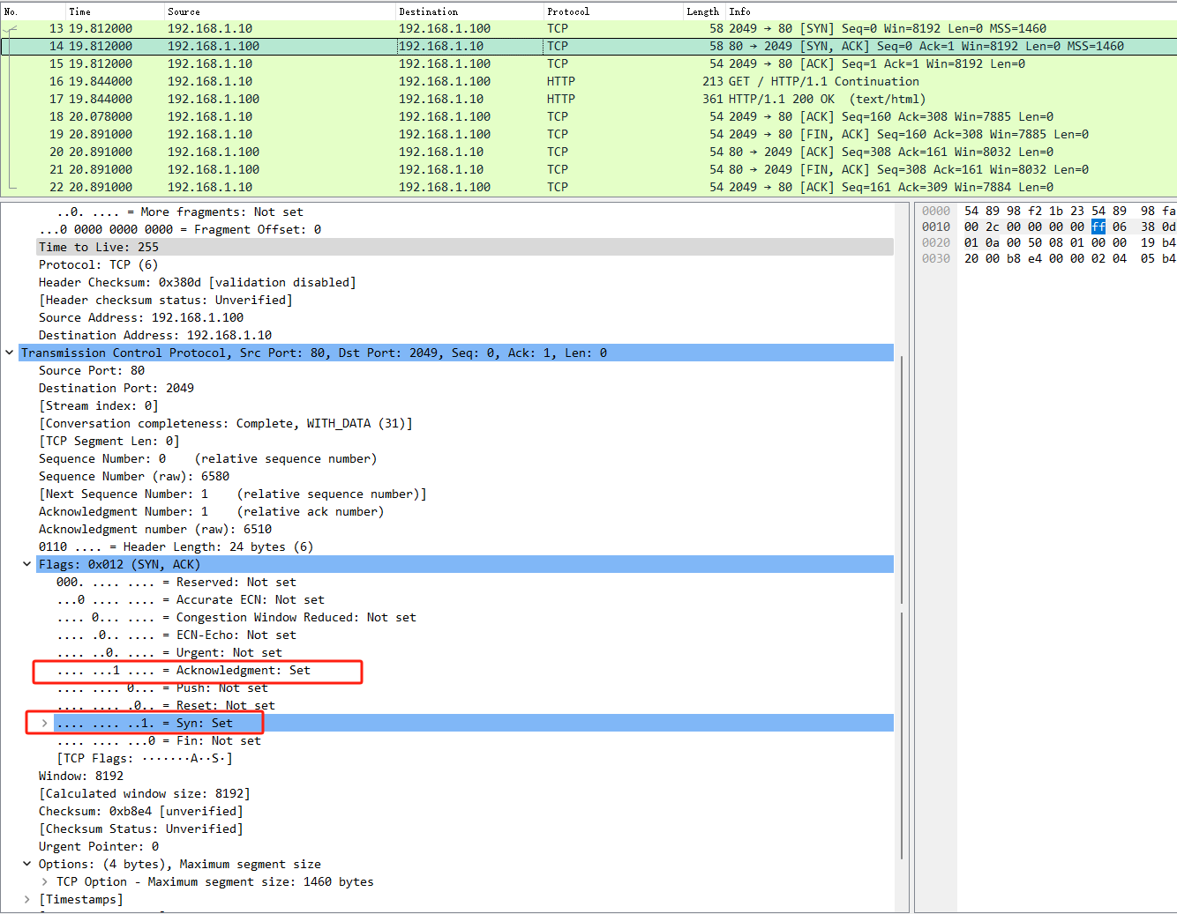Viewport: 1177px width, 914px height.
Task: Select ECN-Echo: Not set flag row
Action: 176,635
